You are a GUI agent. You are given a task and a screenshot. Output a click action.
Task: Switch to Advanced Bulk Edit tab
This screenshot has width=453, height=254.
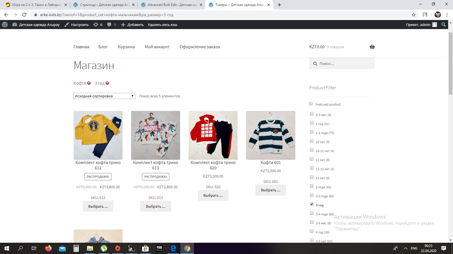click(172, 5)
